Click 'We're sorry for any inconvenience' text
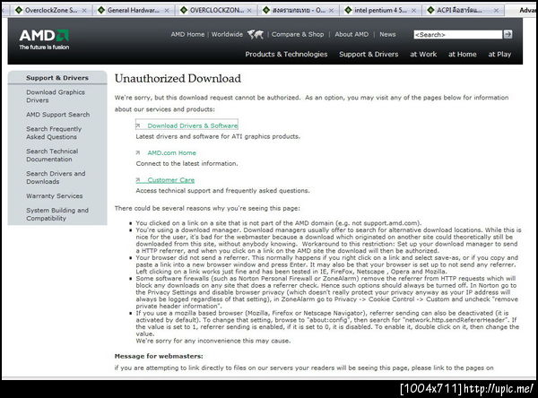The width and height of the screenshot is (538, 398). click(213, 341)
